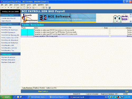The width and height of the screenshot is (132, 99).
Task: Click the Print Pay Slip link
Action: (x=6, y=27)
